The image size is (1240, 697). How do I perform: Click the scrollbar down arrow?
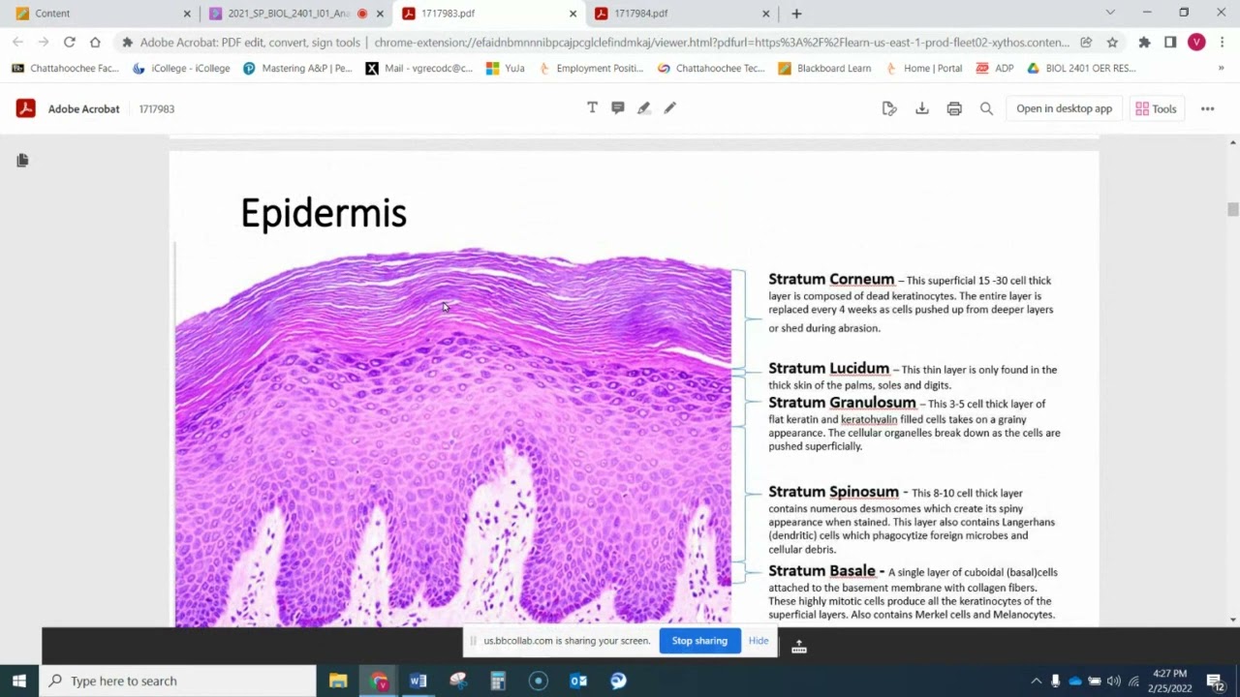tap(1232, 620)
